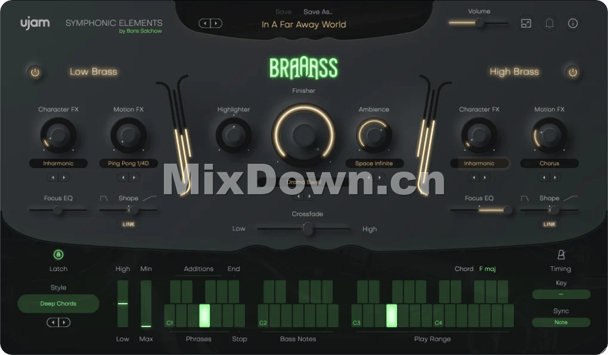Click the ujam logo
Image resolution: width=608 pixels, height=355 pixels.
point(35,23)
